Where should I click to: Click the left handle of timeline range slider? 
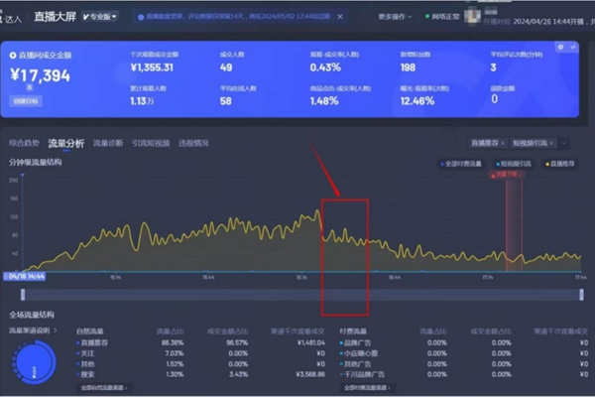pyautogui.click(x=24, y=294)
